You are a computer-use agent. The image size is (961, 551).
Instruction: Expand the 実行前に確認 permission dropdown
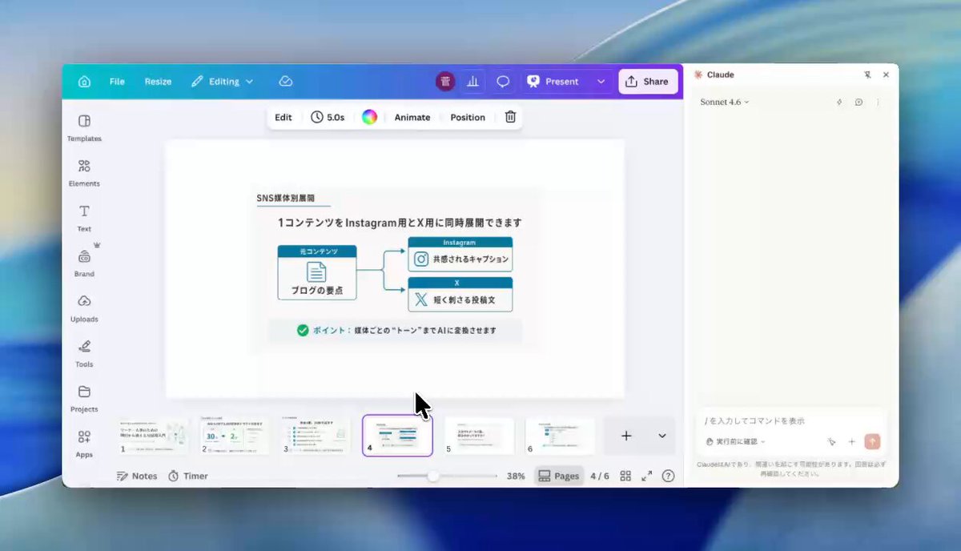click(736, 441)
